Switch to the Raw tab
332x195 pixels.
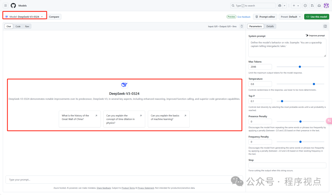(x=27, y=26)
